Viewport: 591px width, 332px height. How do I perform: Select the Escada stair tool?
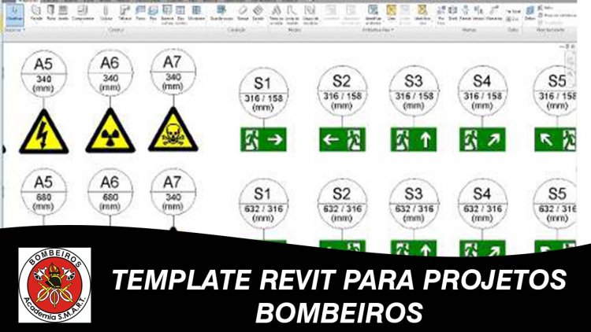pyautogui.click(x=258, y=13)
